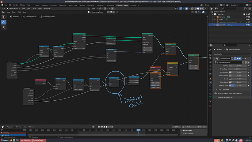Viewport: 252px width, 142px height.
Task: Hide the Light object in viewport
Action: pyautogui.click(x=247, y=19)
